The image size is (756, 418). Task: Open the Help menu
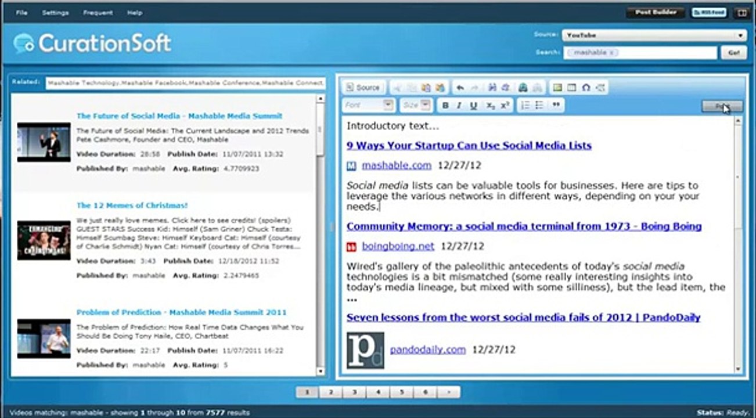pos(135,13)
